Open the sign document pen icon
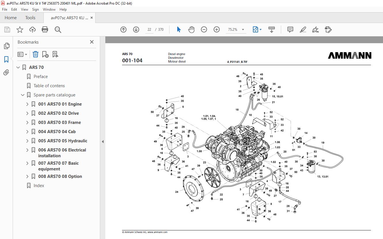This screenshot has height=239, width=383. 315,30
